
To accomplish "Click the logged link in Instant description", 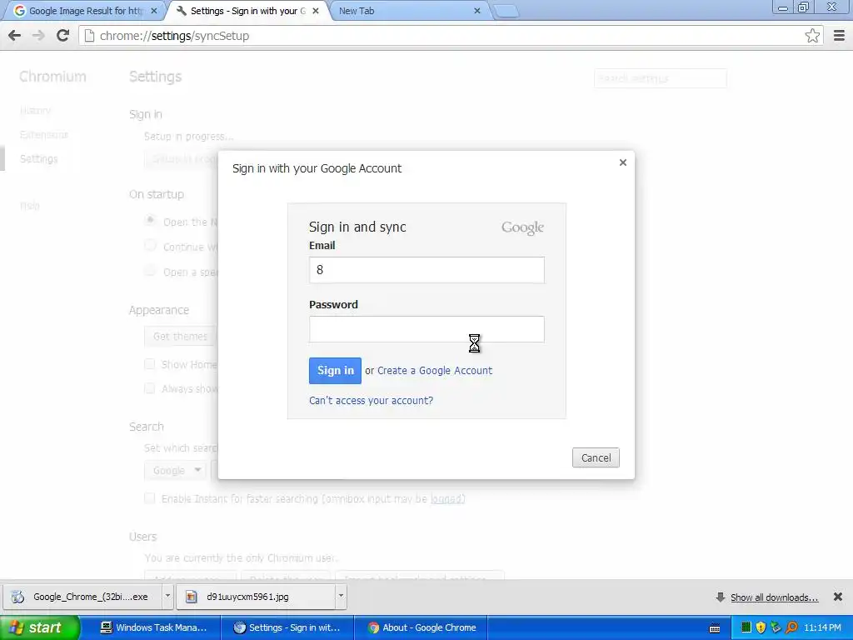I will coord(447,498).
